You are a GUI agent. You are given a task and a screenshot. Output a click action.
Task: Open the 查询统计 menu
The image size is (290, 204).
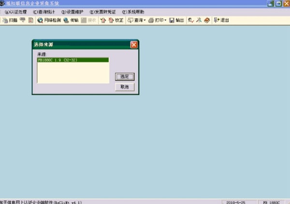(44, 12)
